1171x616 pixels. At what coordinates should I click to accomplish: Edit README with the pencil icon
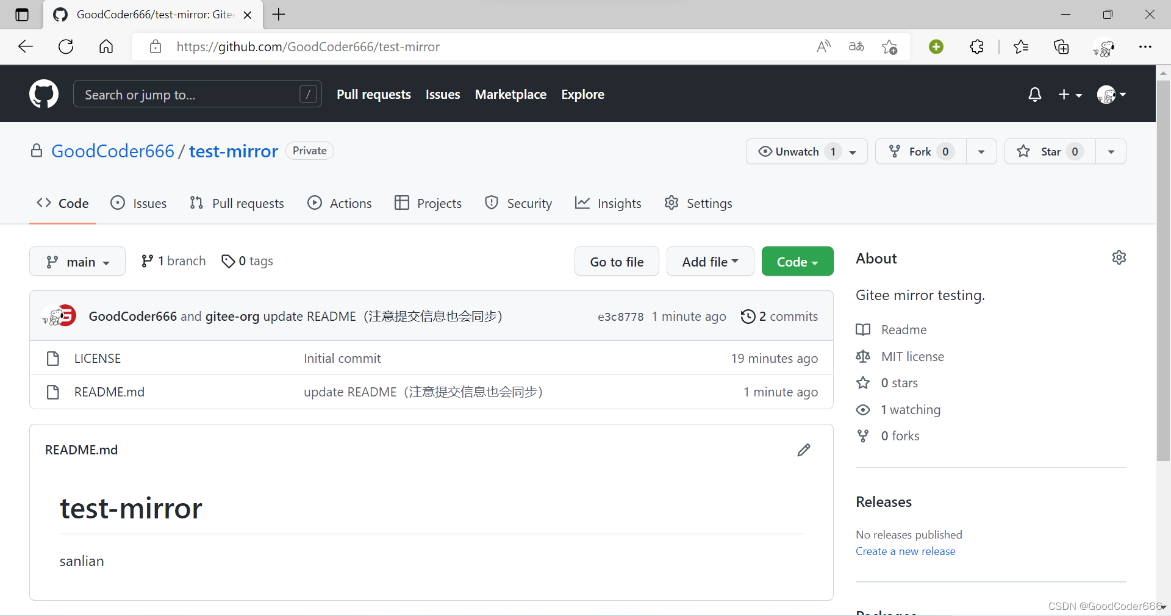[804, 450]
